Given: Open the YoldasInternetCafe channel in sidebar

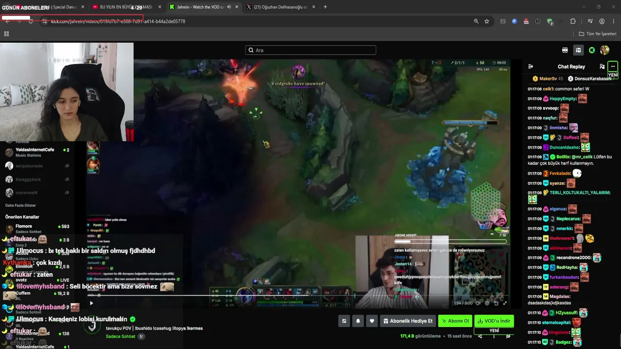Looking at the screenshot, I should coord(37,152).
